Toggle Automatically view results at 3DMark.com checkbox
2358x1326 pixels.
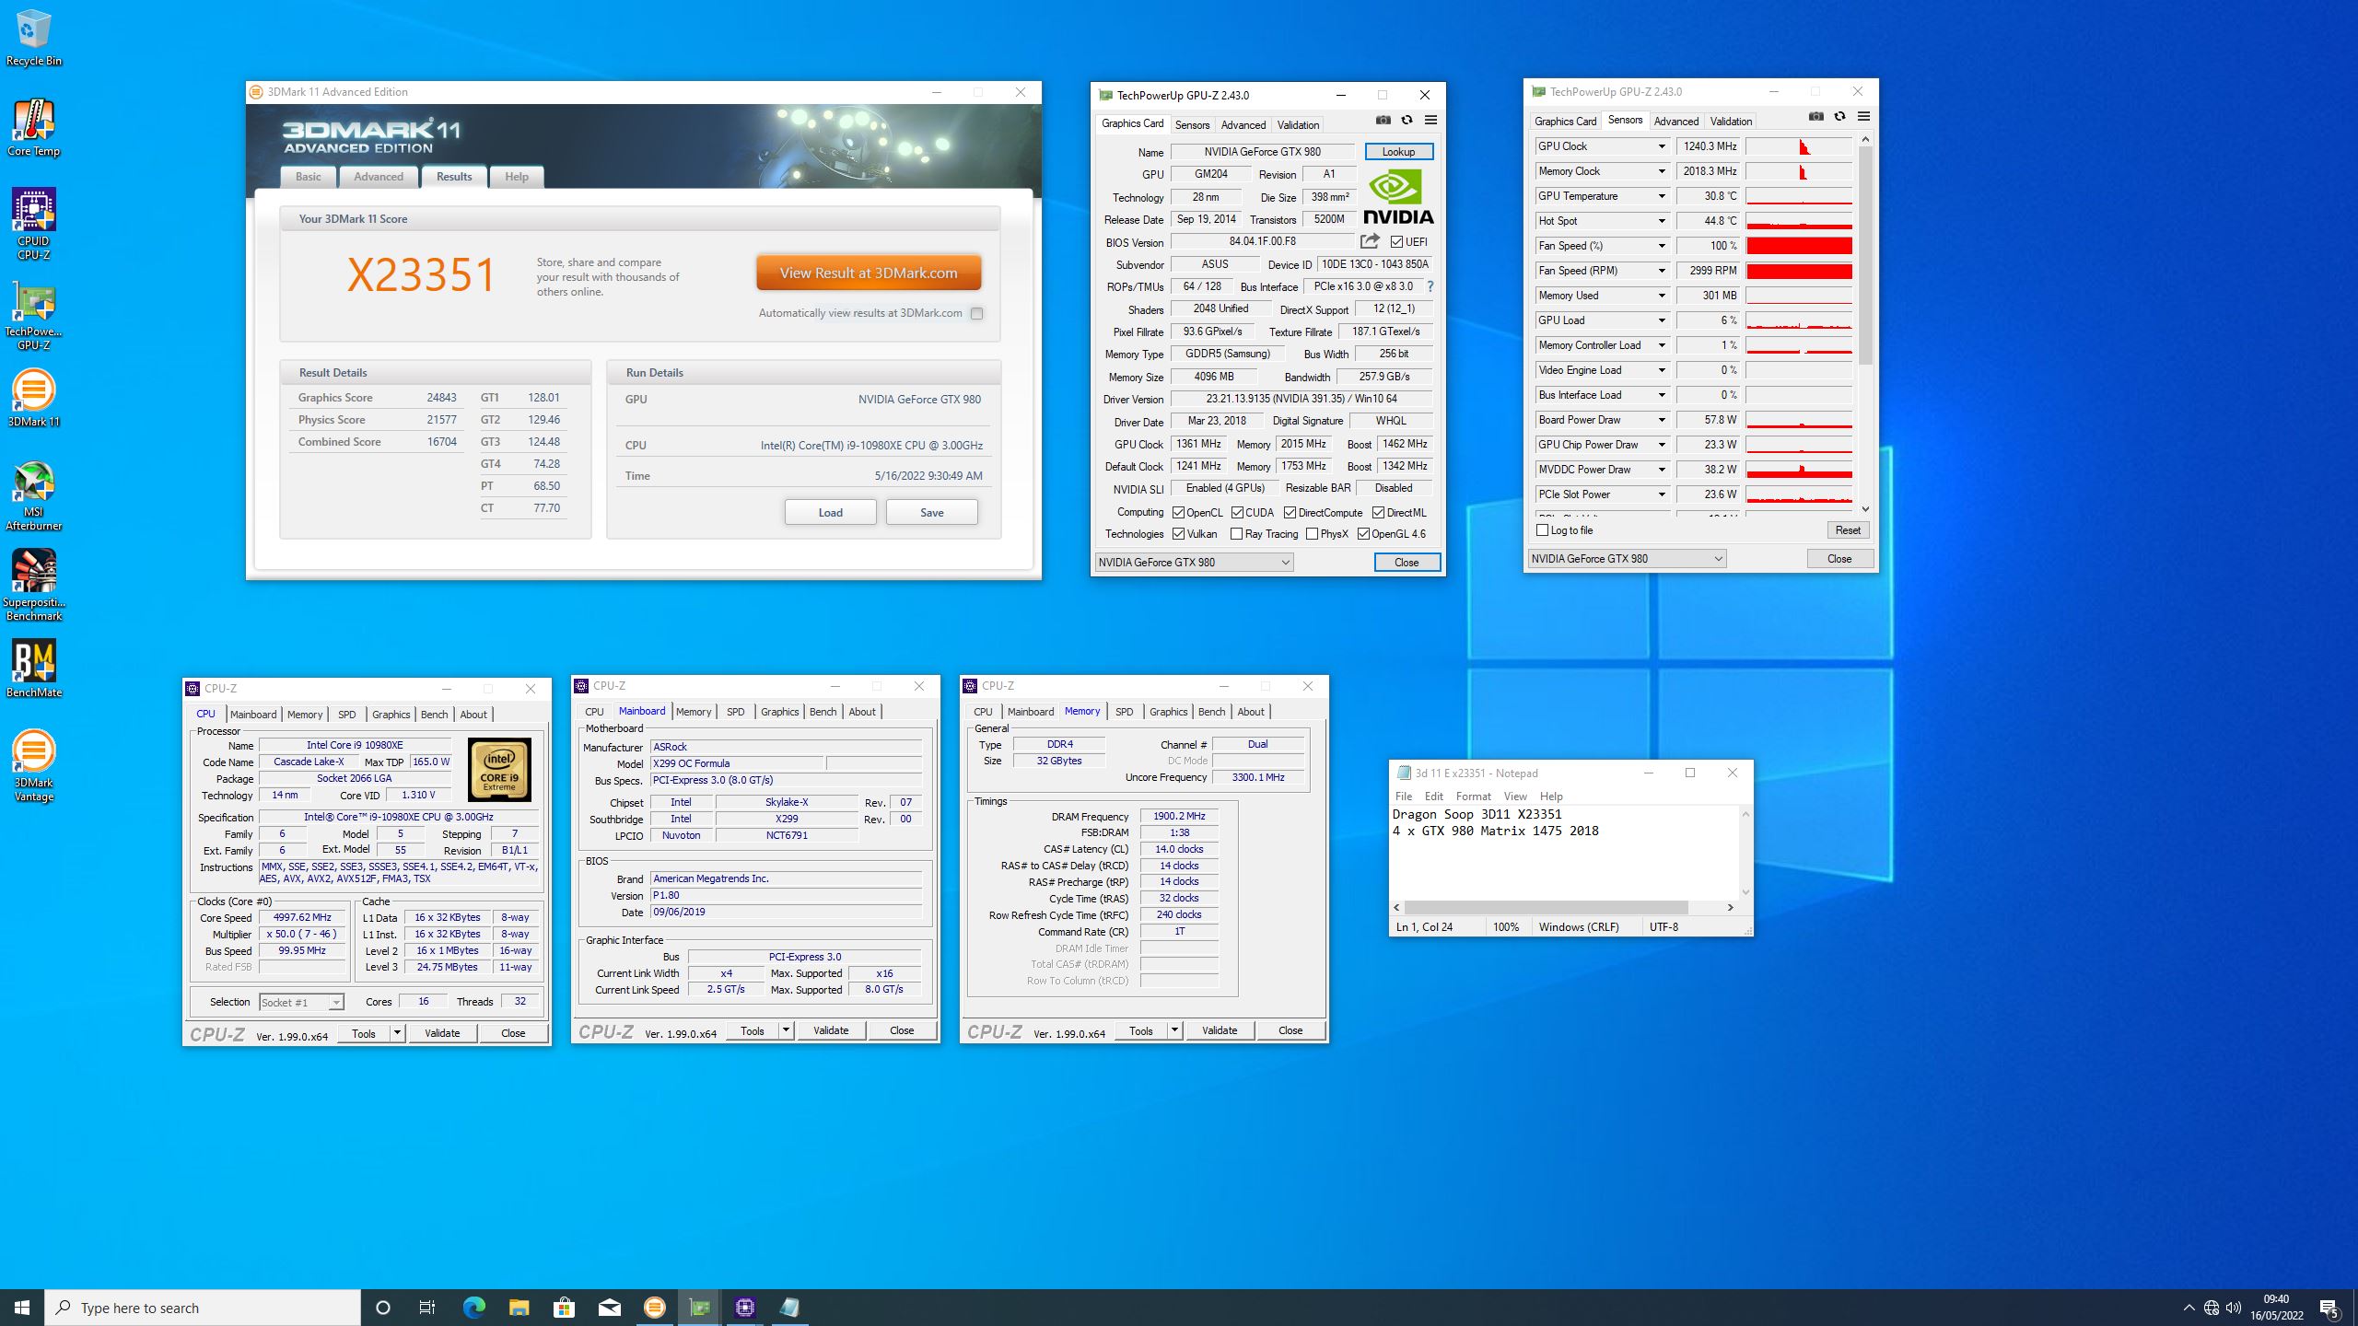tap(976, 313)
